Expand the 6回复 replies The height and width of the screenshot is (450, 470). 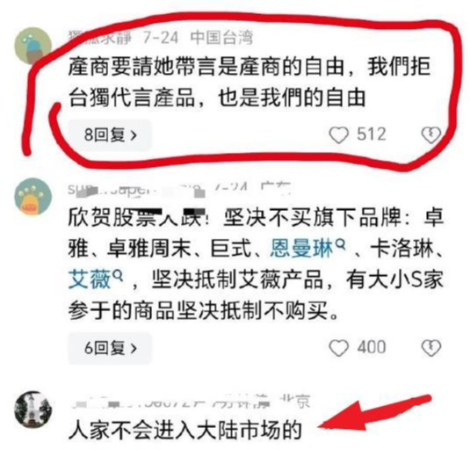[x=110, y=348]
